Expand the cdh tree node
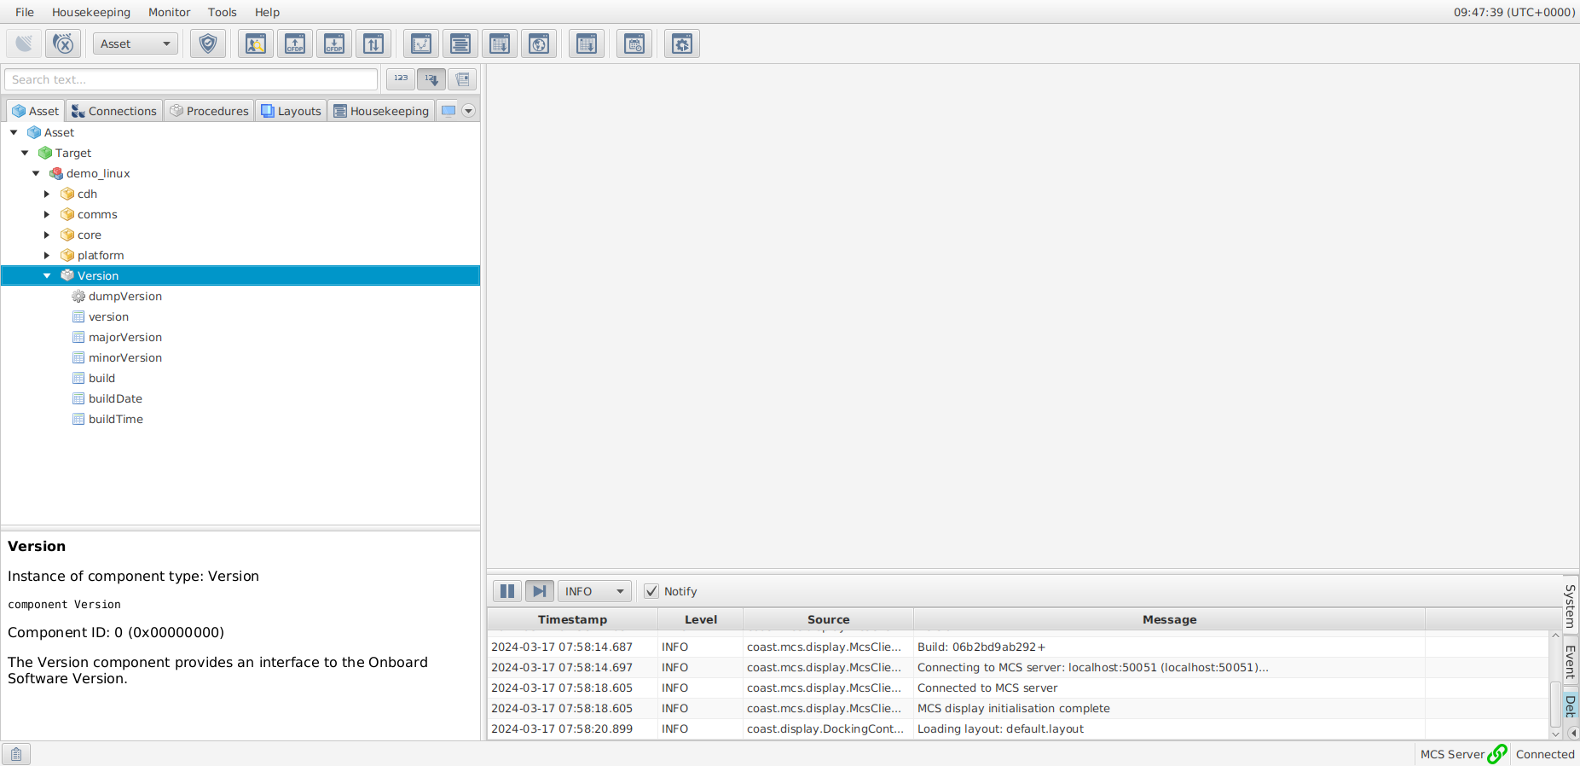Image resolution: width=1580 pixels, height=766 pixels. (47, 194)
